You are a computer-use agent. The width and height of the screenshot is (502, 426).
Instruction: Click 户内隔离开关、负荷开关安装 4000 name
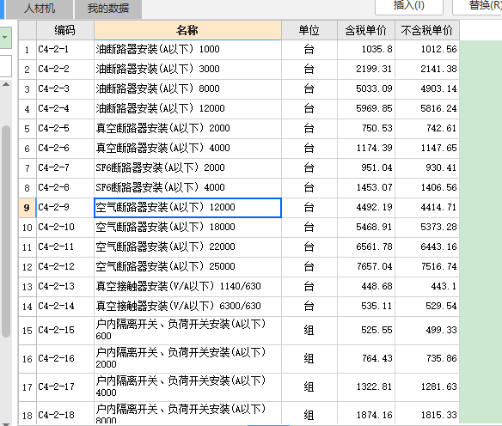click(187, 387)
